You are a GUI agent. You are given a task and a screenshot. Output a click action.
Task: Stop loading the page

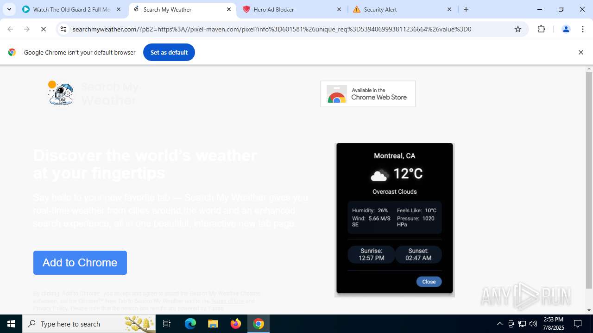44,29
